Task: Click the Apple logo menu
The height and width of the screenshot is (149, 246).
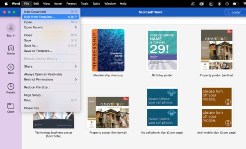Action: coord(6,4)
